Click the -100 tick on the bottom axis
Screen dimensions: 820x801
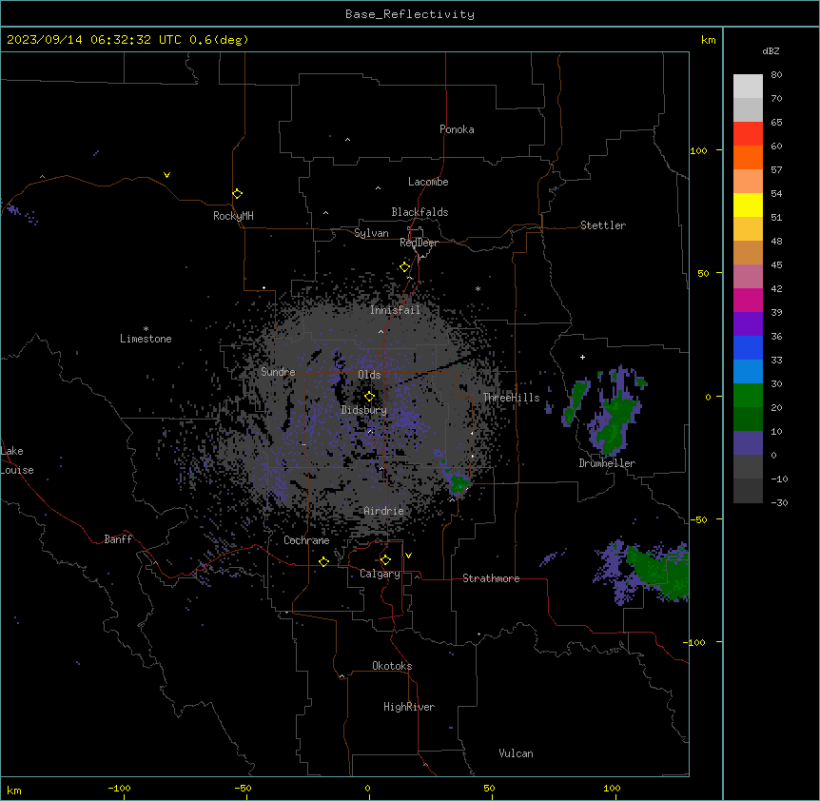(x=119, y=788)
